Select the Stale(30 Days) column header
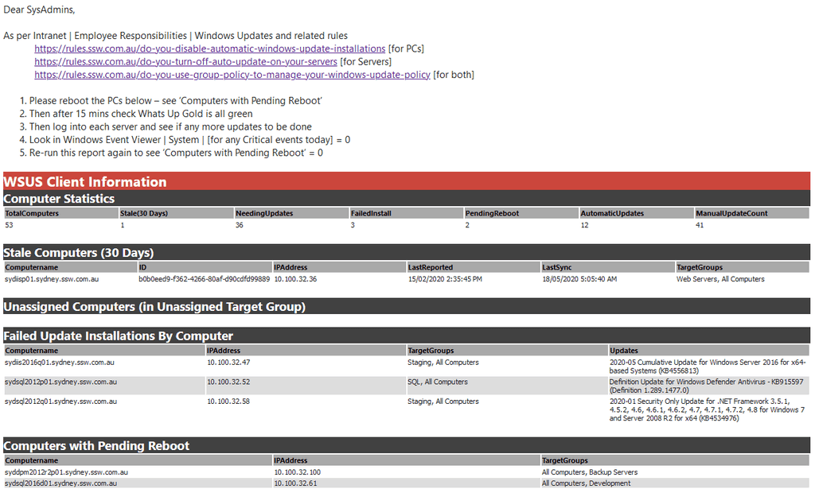Viewport: 815px width, 489px height. tap(143, 212)
